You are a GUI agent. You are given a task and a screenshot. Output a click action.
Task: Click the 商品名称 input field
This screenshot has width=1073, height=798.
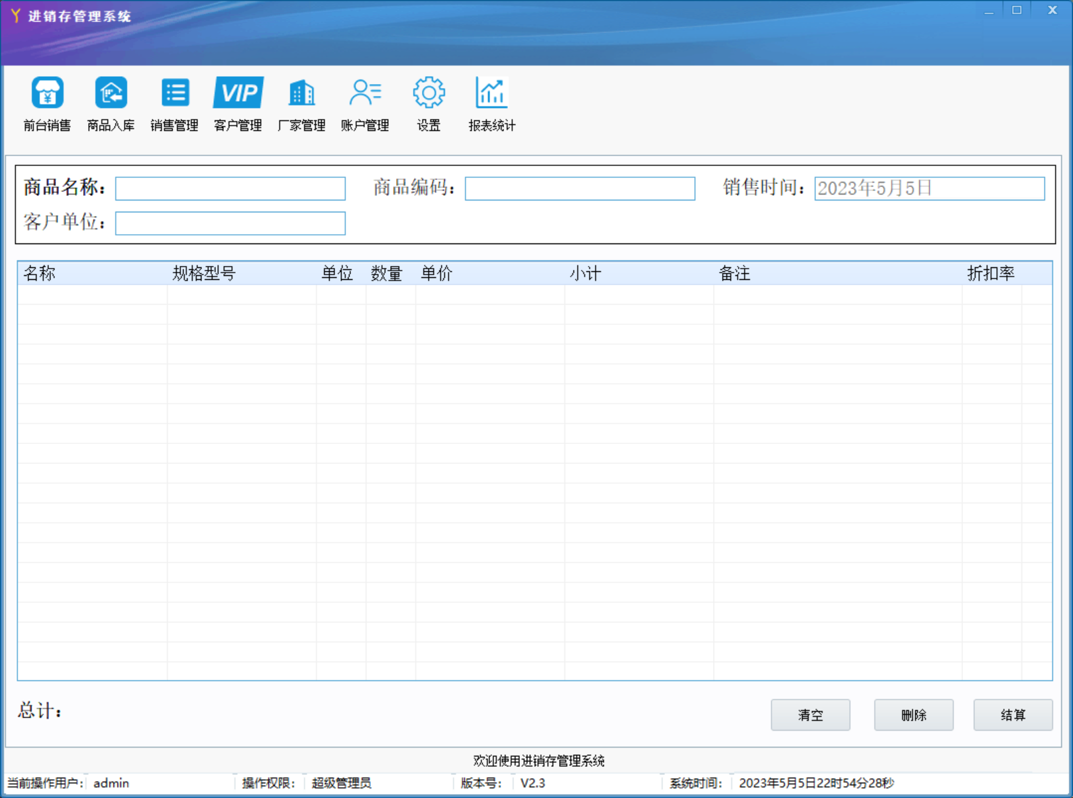pyautogui.click(x=230, y=189)
